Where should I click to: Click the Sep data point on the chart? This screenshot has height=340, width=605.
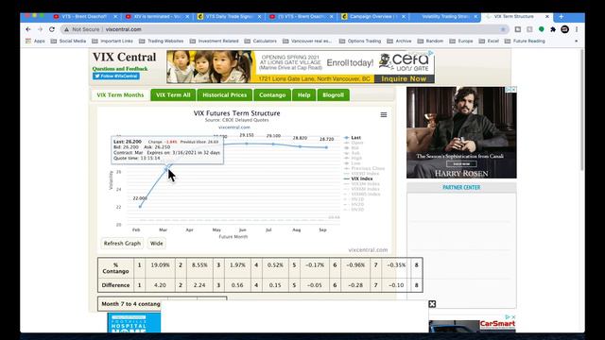point(327,147)
